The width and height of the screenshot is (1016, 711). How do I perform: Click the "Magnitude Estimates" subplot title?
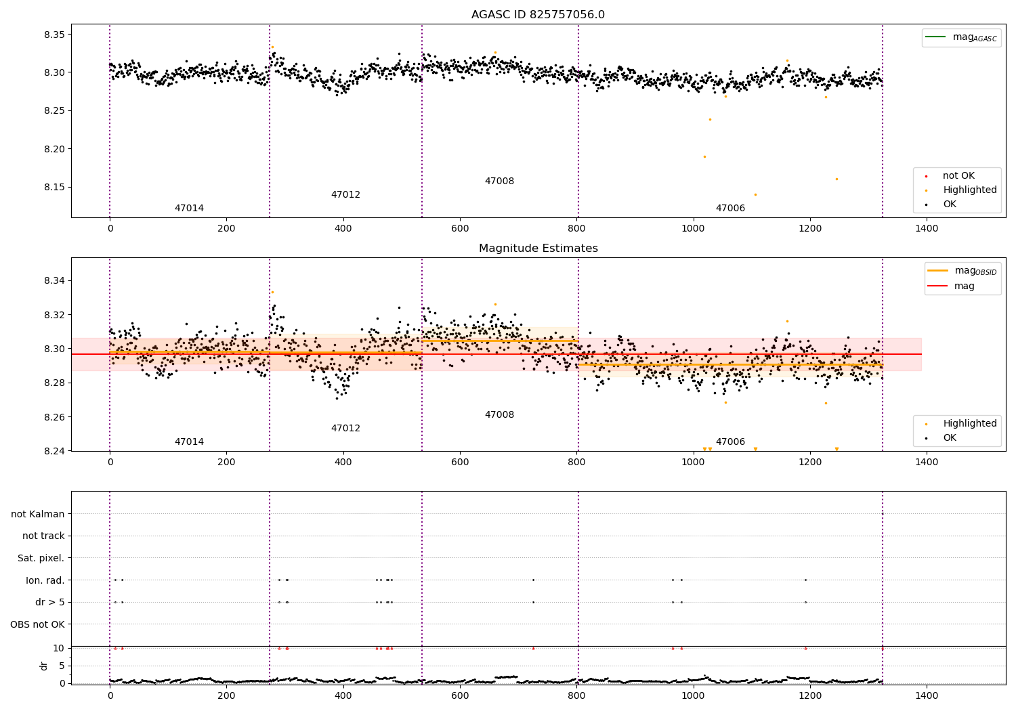(x=538, y=249)
